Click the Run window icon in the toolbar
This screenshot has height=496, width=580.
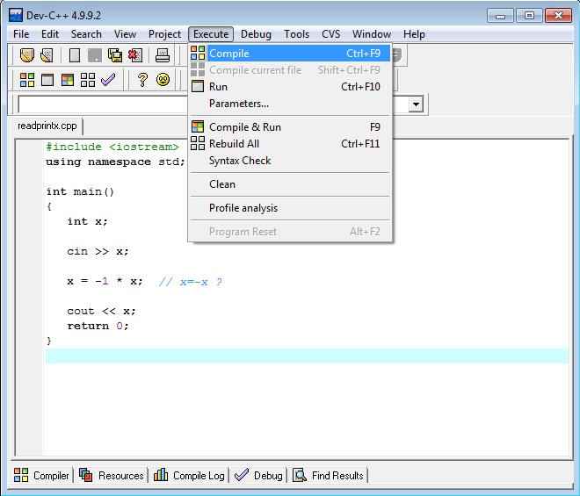point(47,80)
